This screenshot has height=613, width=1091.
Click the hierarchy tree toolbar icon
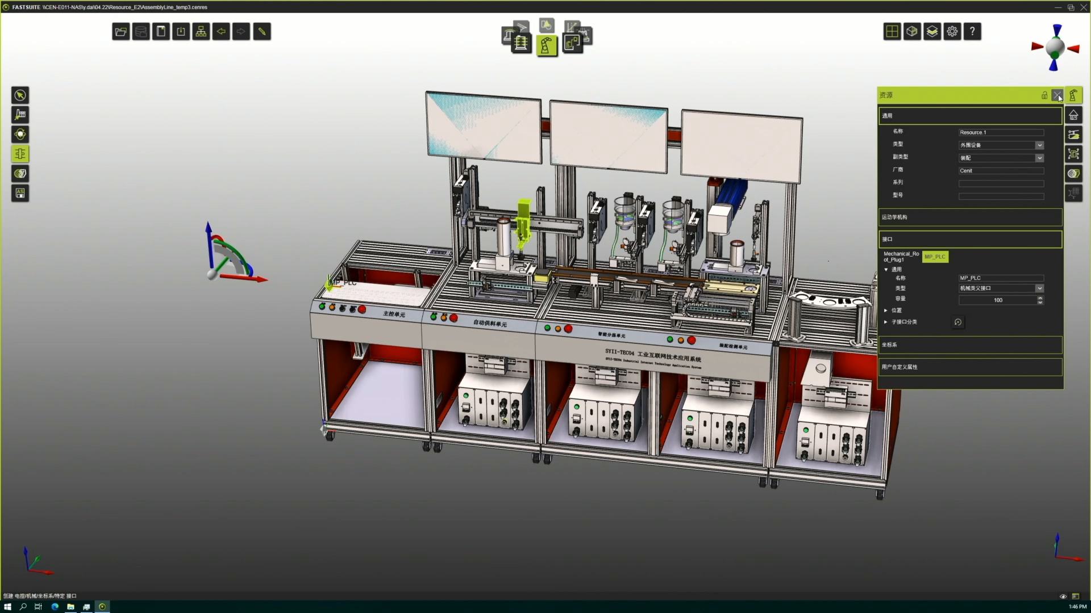click(201, 32)
